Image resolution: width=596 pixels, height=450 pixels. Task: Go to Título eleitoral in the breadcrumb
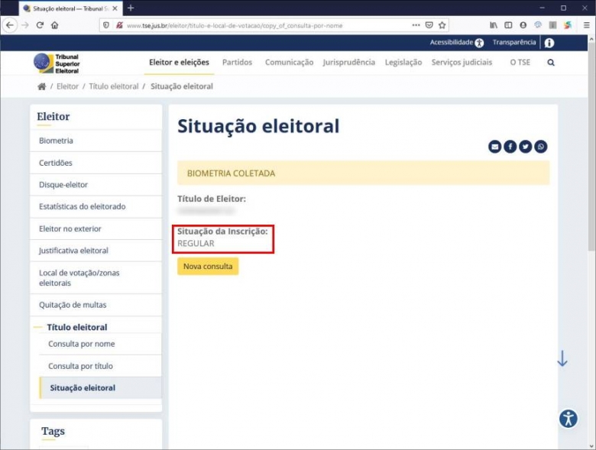point(114,86)
